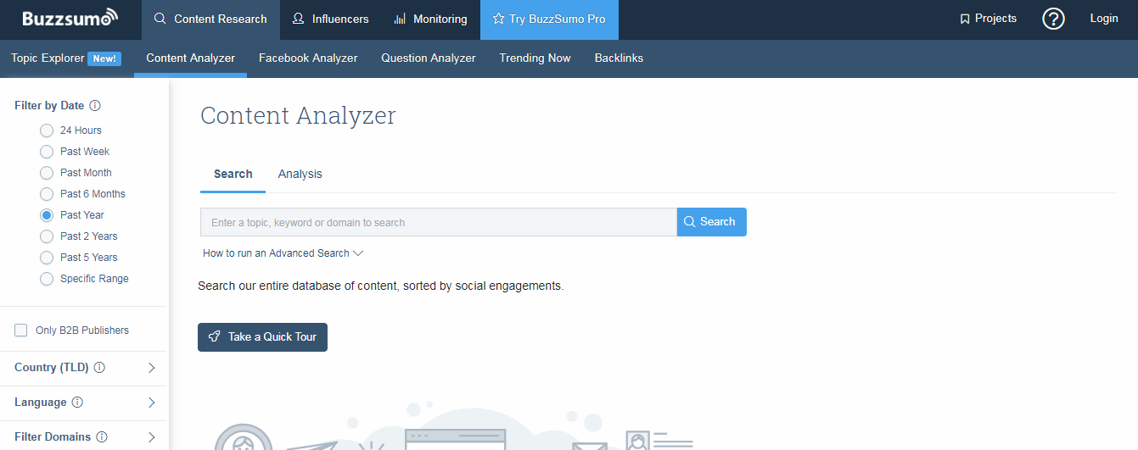This screenshot has height=450, width=1138.
Task: Pick the Specific Range radio option
Action: click(x=47, y=279)
